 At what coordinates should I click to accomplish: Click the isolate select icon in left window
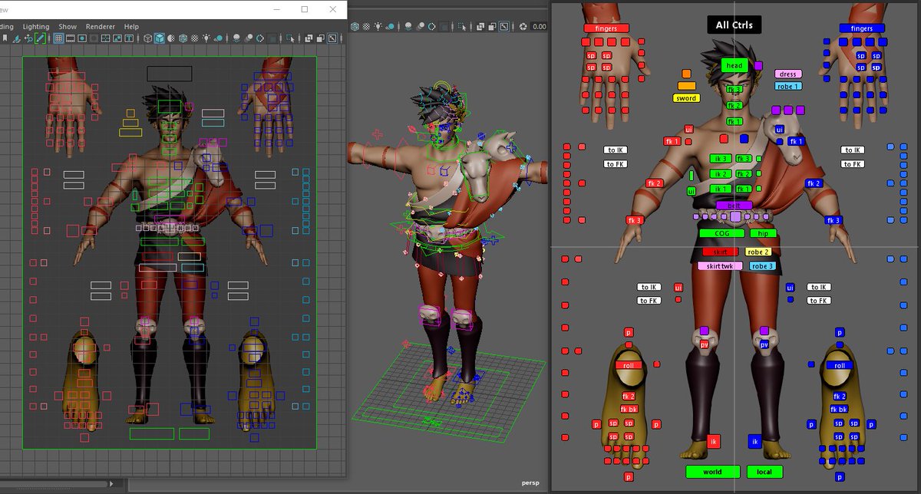291,38
